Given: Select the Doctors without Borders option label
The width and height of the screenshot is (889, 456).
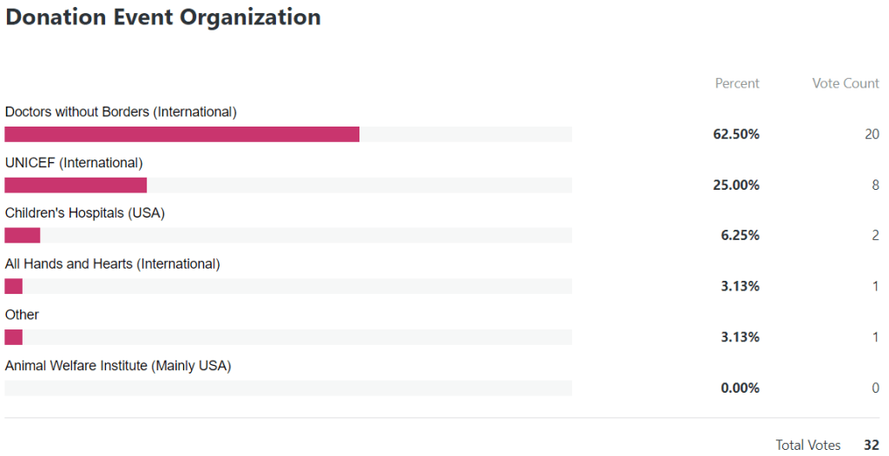Looking at the screenshot, I should click(121, 112).
